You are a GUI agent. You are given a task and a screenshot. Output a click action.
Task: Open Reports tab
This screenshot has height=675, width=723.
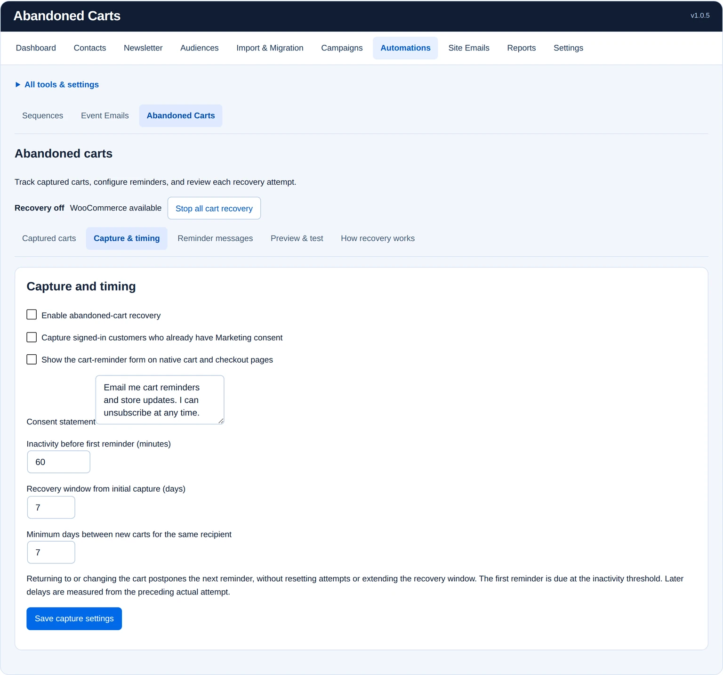coord(522,48)
